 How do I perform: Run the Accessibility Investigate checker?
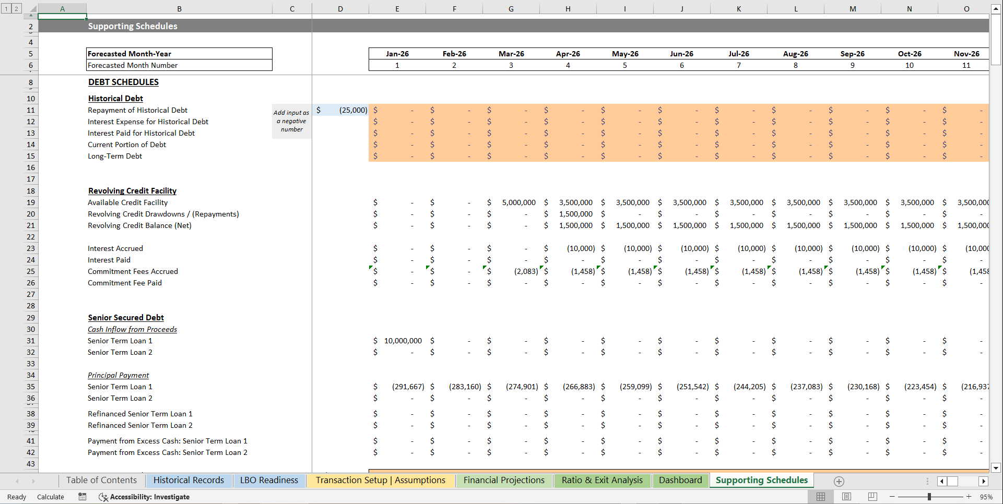click(145, 497)
